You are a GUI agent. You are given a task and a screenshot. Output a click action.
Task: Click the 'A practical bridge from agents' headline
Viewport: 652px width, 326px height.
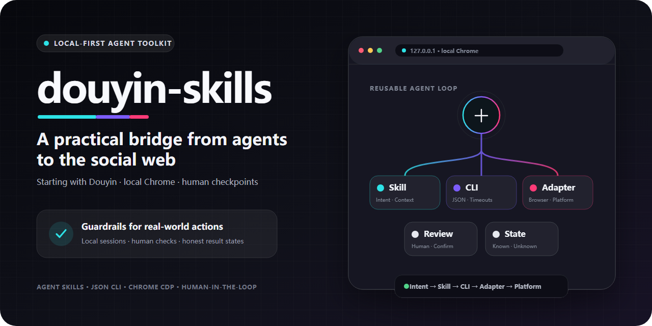pos(162,139)
